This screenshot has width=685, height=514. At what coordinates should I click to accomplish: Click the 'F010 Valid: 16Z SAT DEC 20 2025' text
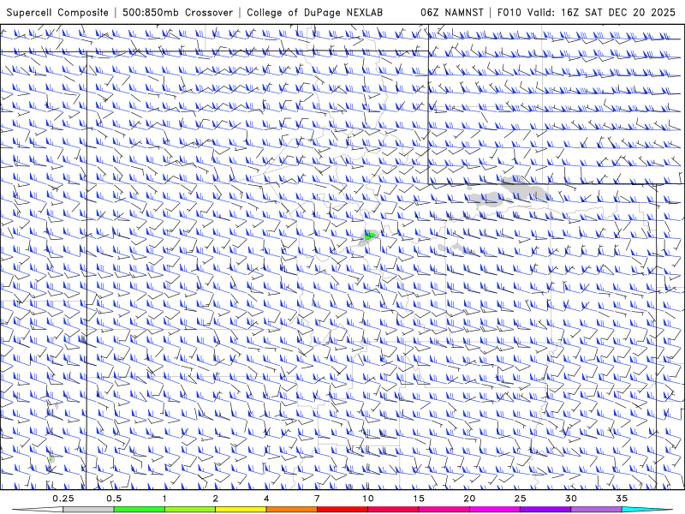point(585,13)
